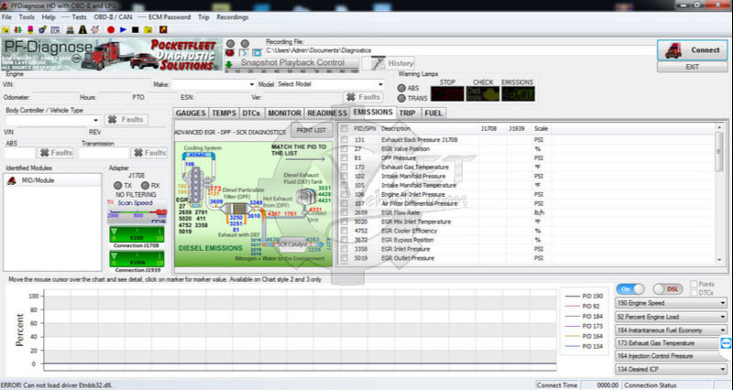Click the TeamViewer icon on the right edge
Screen dimensions: 733x390
726,343
